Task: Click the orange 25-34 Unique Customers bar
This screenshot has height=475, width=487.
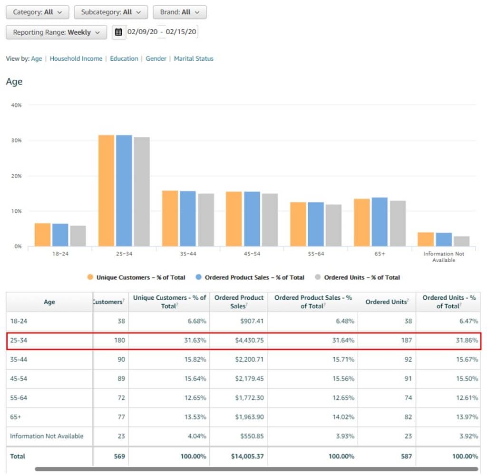Action: (x=107, y=190)
